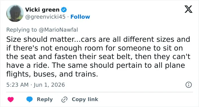199x107 pixels.
Task: Click the blue reply speech bubble icon
Action: (30, 99)
